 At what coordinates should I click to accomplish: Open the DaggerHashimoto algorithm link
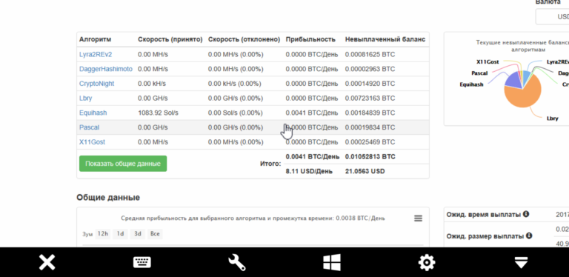point(106,69)
